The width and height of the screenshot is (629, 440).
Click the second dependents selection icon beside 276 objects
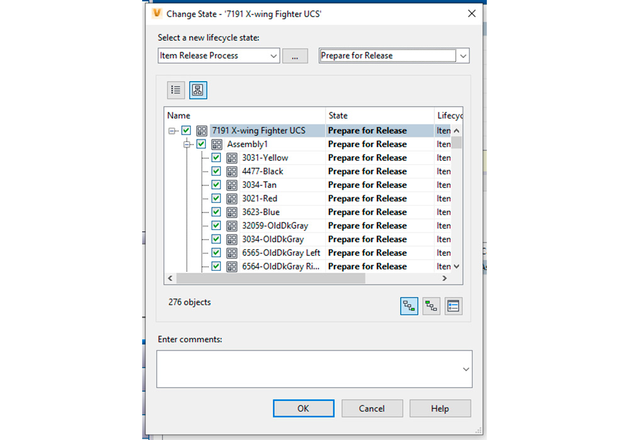[x=431, y=306]
